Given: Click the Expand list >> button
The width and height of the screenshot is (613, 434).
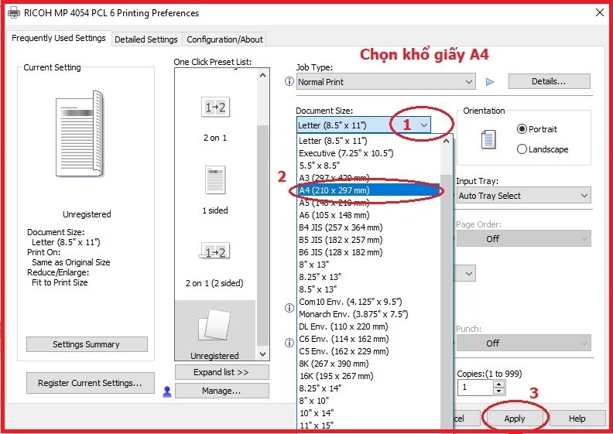Looking at the screenshot, I should click(x=221, y=372).
